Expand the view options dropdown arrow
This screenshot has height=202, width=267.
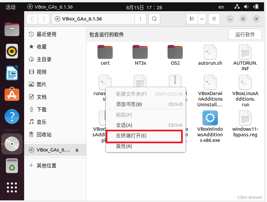coord(202,19)
